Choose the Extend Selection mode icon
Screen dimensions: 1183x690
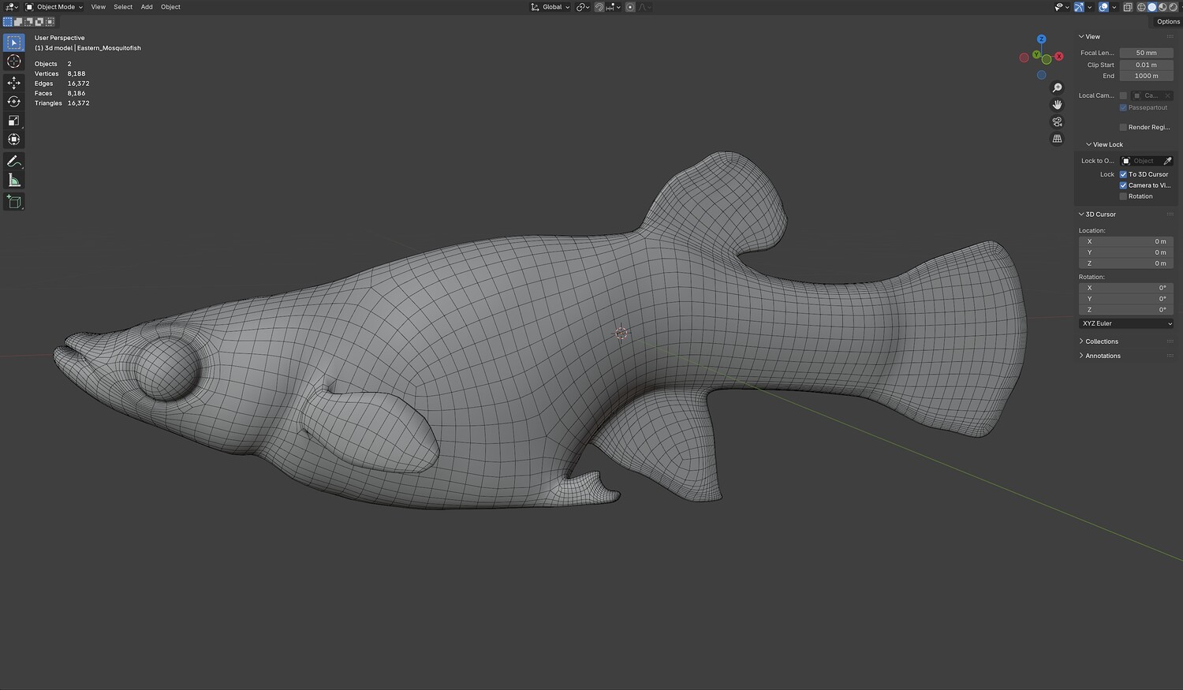pyautogui.click(x=18, y=22)
